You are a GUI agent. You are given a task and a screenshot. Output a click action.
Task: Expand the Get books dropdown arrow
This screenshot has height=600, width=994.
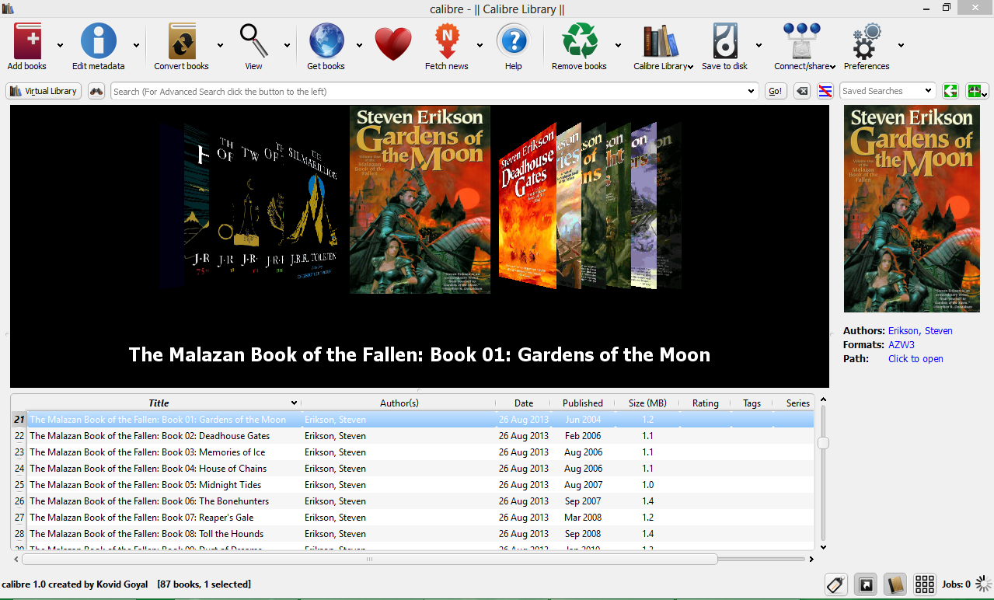point(359,45)
